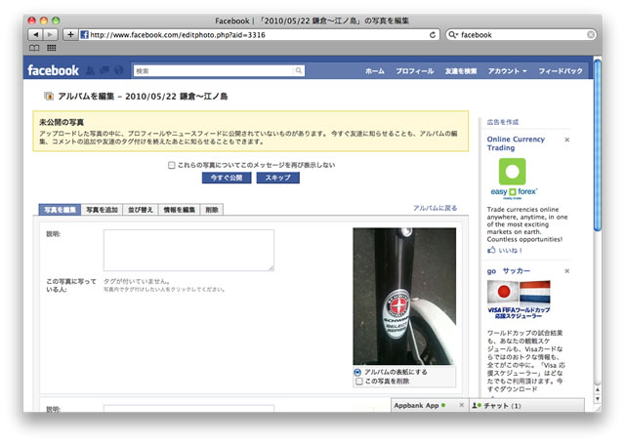Switch to the 情報を編集 tab

tap(180, 210)
